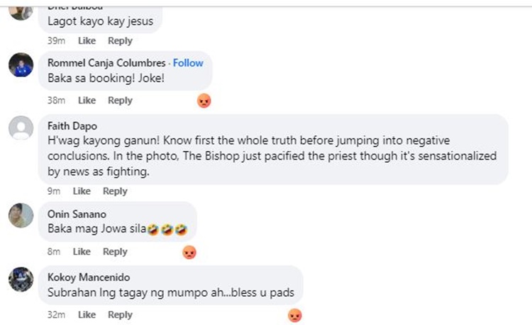Click the angry reaction on Rommel's comment
The height and width of the screenshot is (325, 532).
[204, 101]
